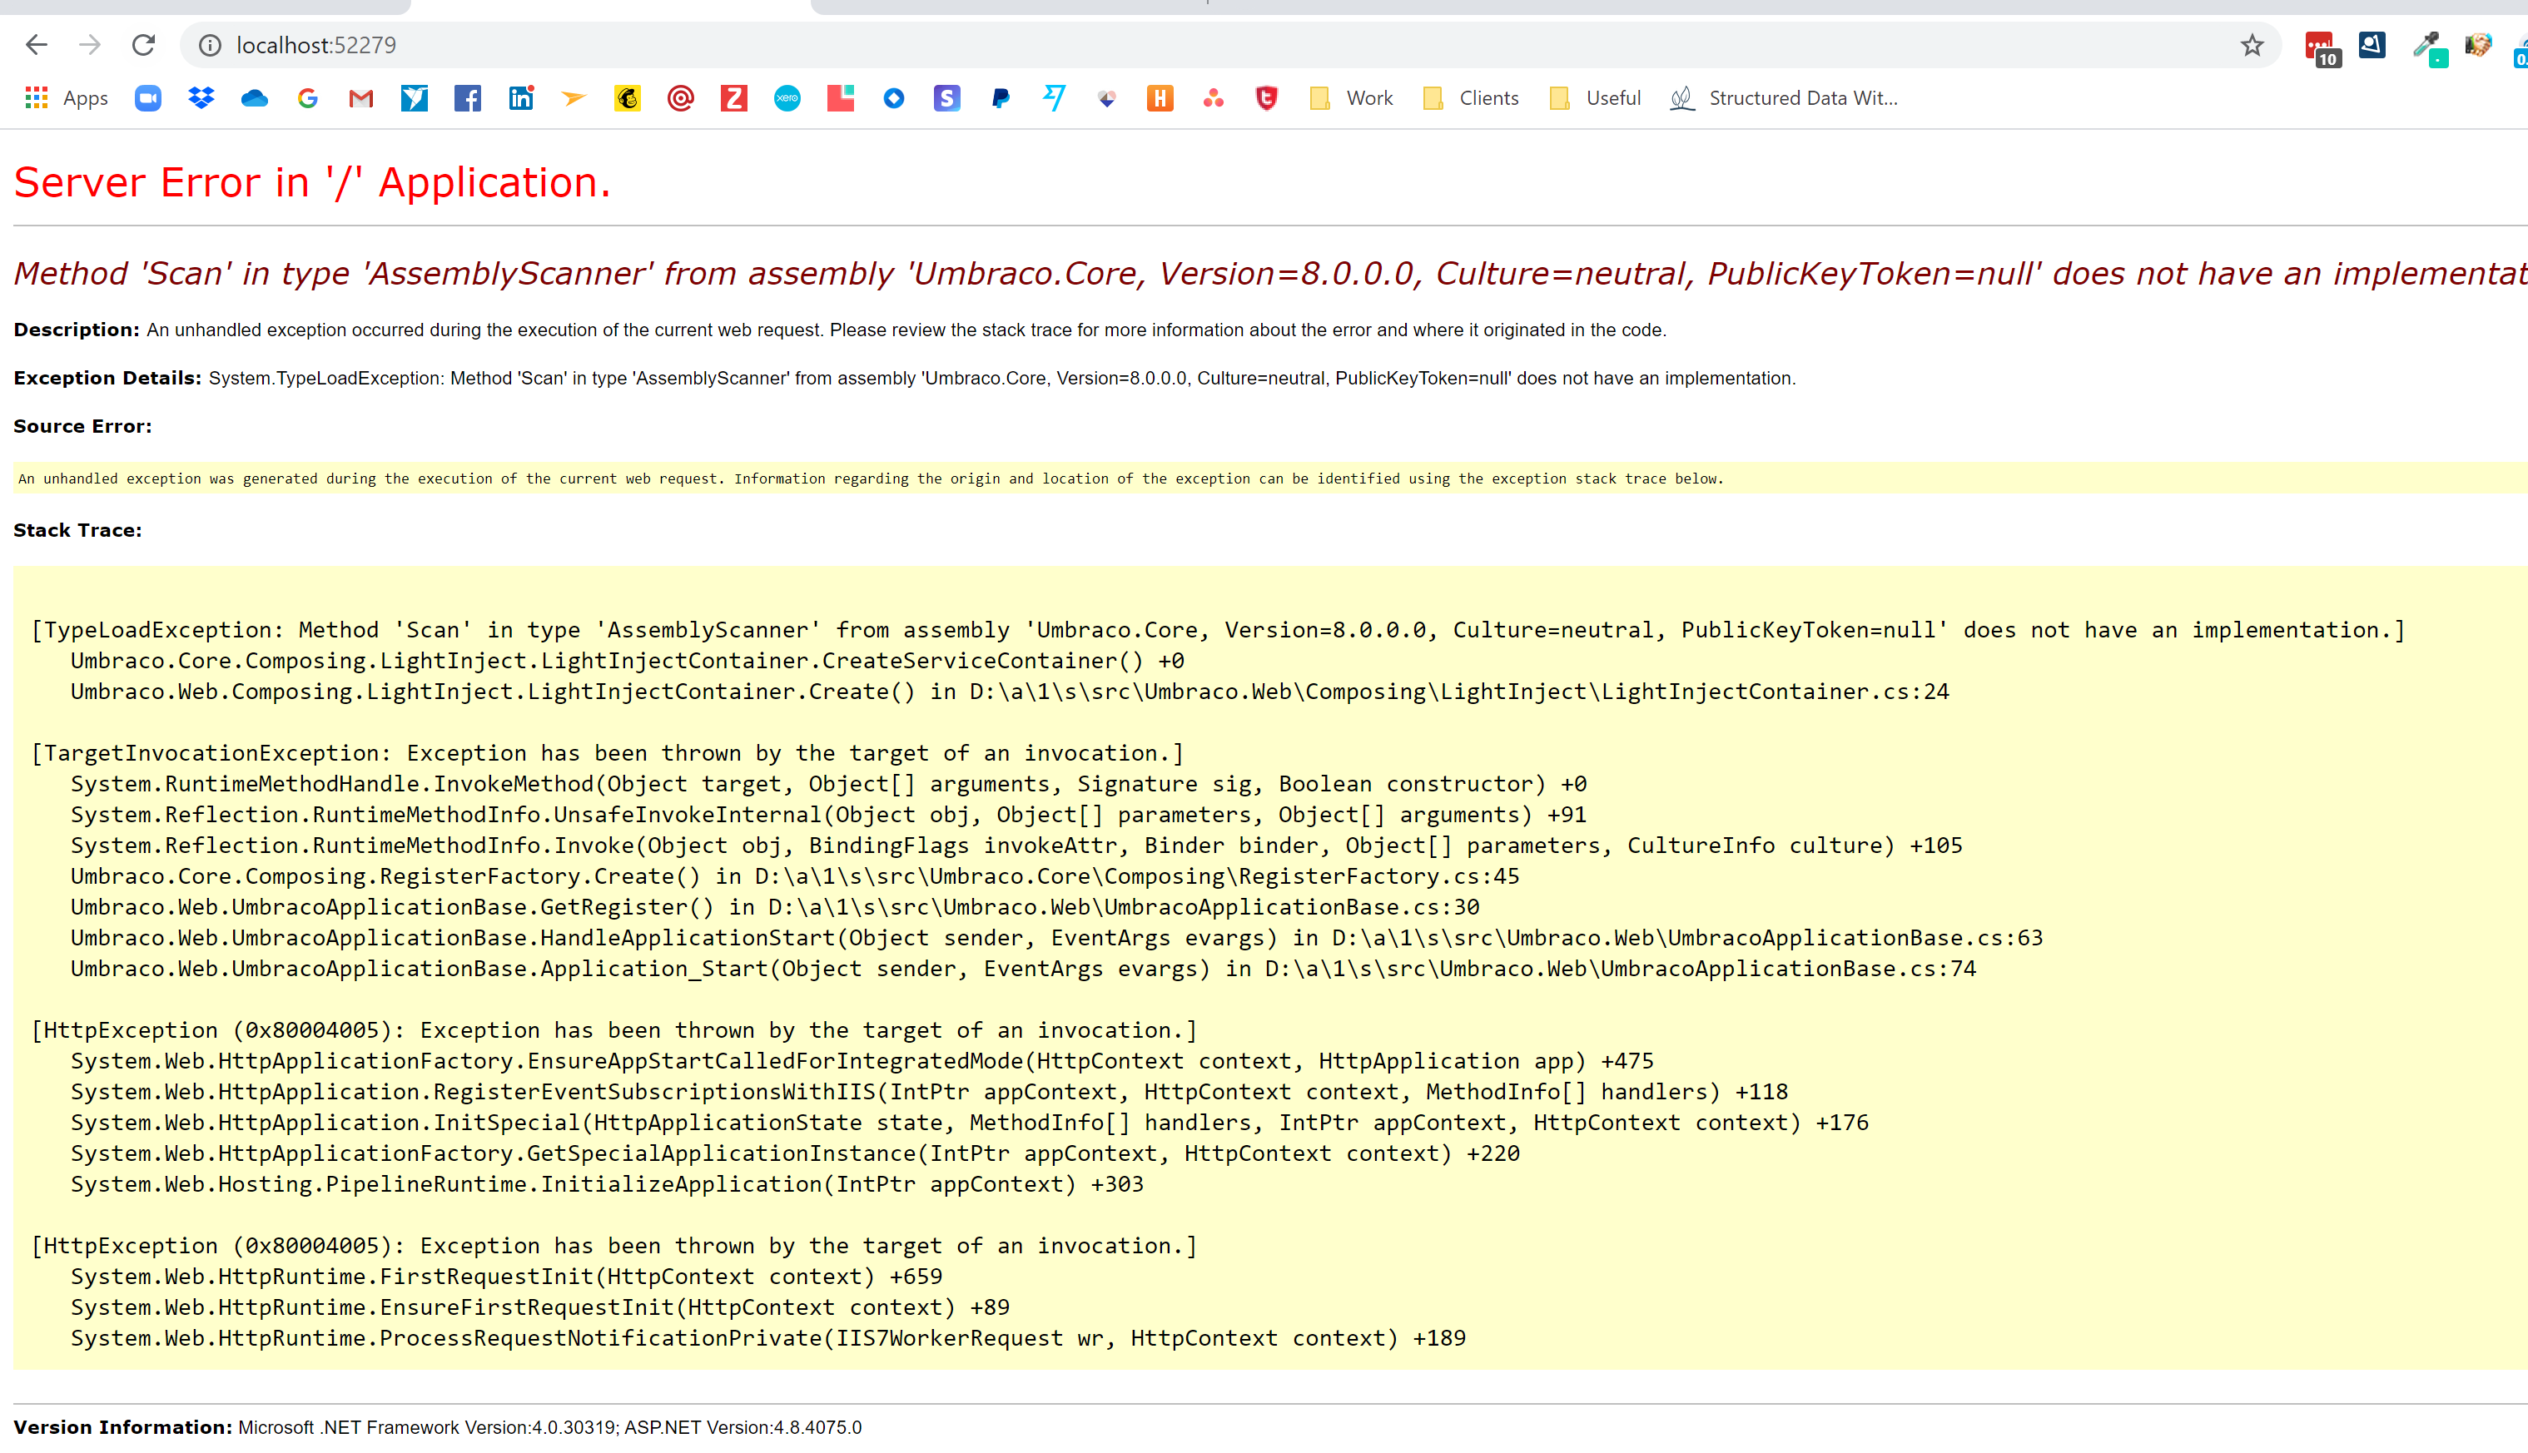Image resolution: width=2528 pixels, height=1453 pixels.
Task: Click the 'Source Error:' label
Action: coord(83,426)
